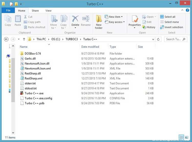Click the Turbo C++.exe application file
Image resolution: width=192 pixels, height=142 pixels.
coord(34,93)
